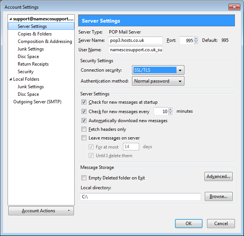Increase the port number with up arrow
Image resolution: width=244 pixels, height=236 pixels.
click(x=196, y=38)
